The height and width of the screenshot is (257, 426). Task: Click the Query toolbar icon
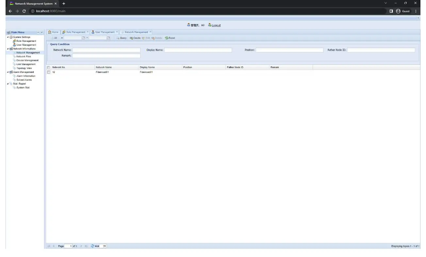pyautogui.click(x=121, y=38)
